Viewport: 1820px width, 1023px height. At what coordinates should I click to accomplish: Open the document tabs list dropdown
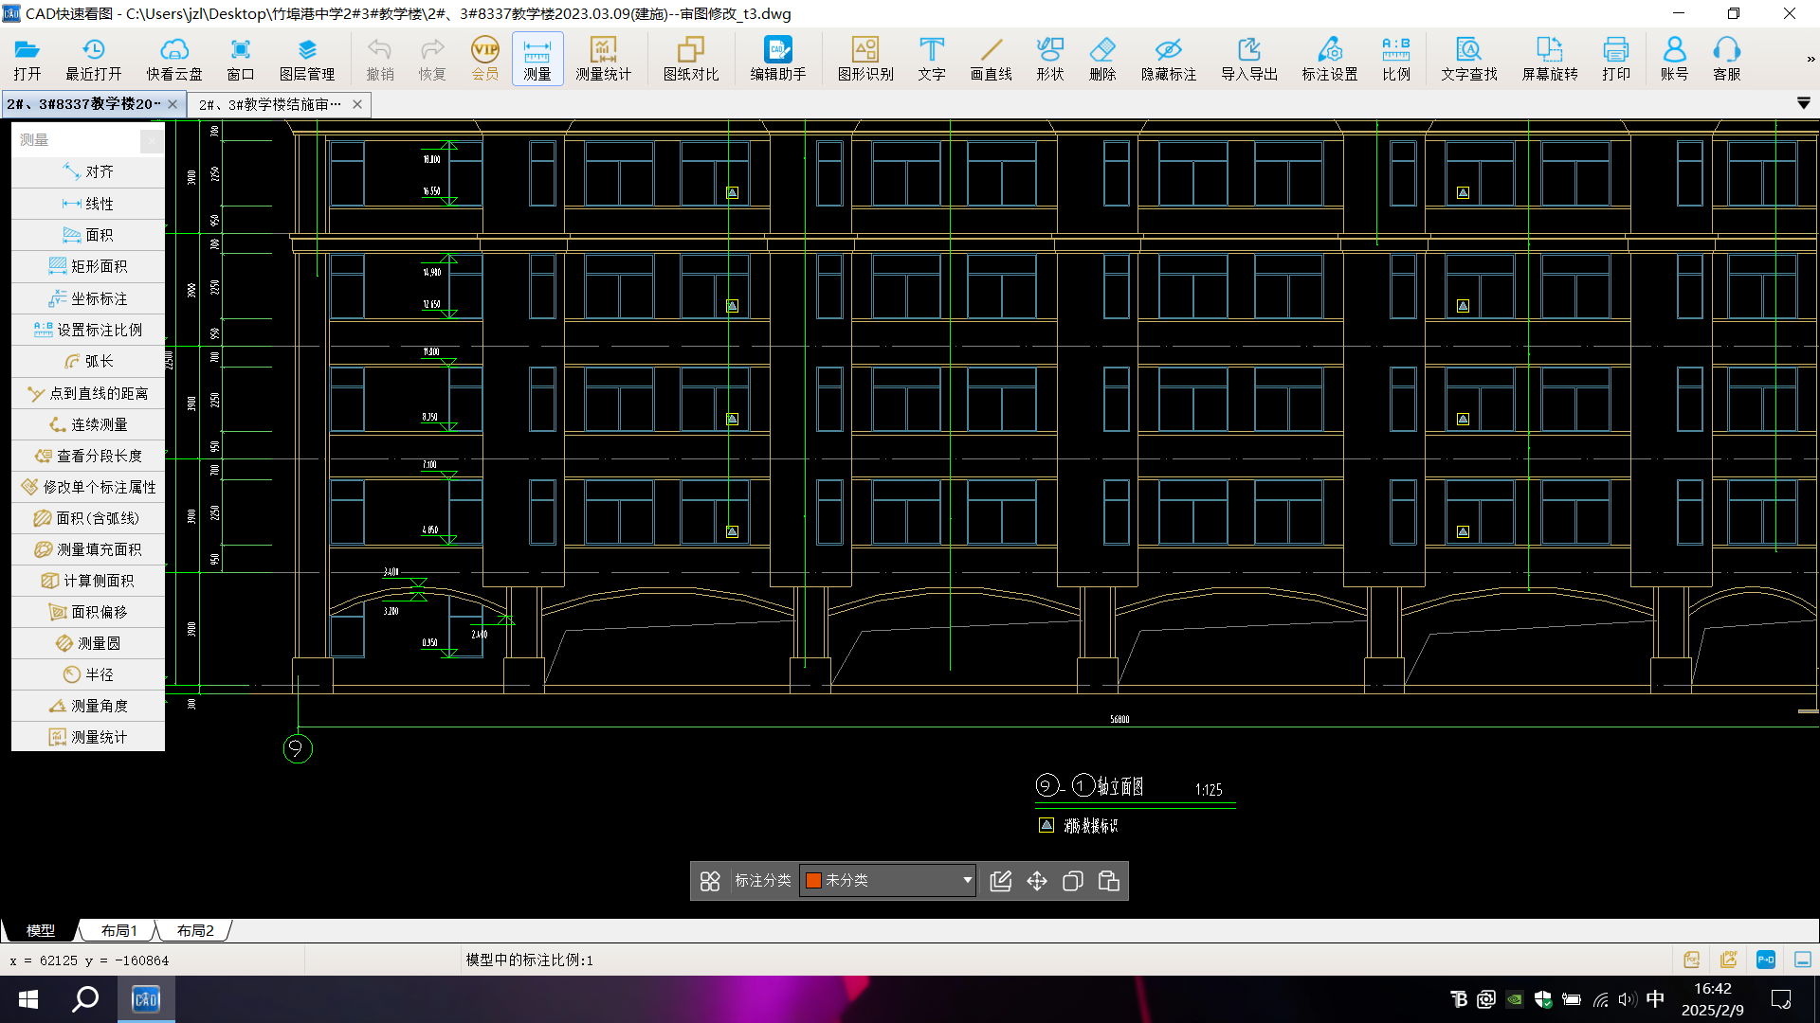coord(1804,103)
